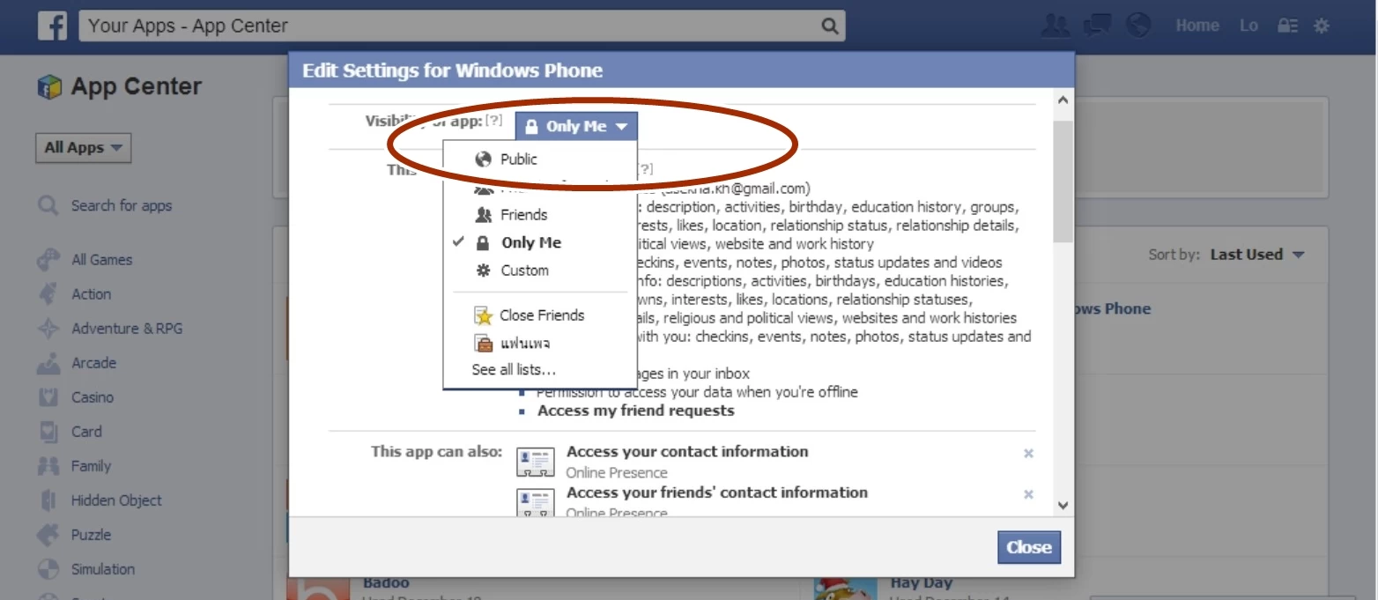Click the Family category icon

48,466
